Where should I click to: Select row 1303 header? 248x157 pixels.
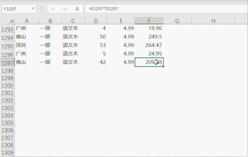coord(7,108)
